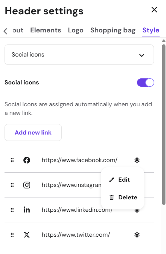The width and height of the screenshot is (166, 254).
Task: Click the Facebook logo icon
Action: point(27,160)
